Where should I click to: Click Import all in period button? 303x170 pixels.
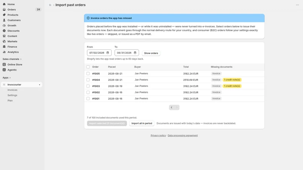coord(142,124)
